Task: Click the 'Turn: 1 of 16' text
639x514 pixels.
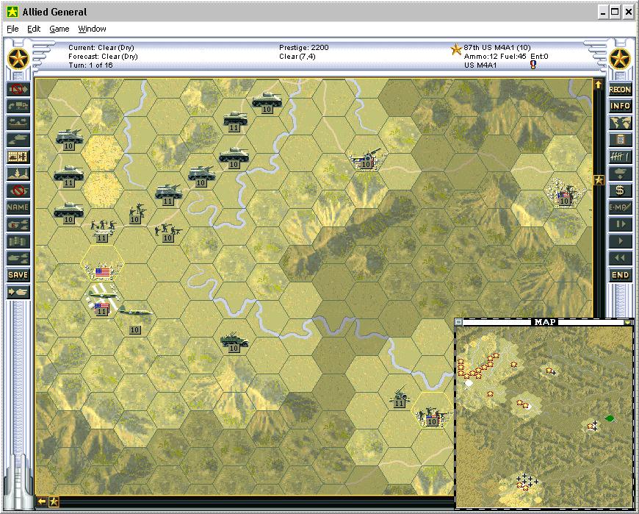Action: 90,65
